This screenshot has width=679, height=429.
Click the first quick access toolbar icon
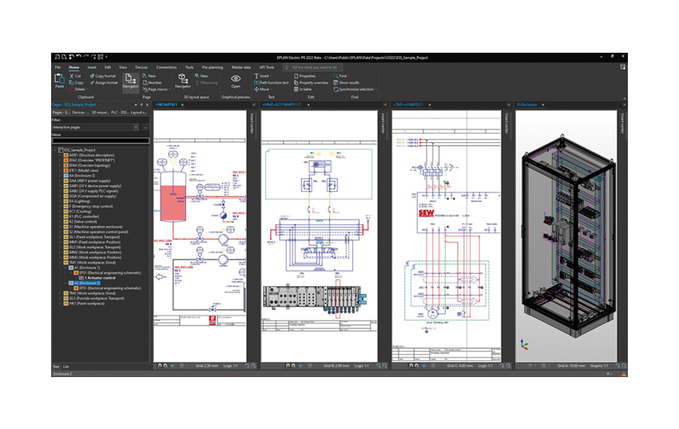pos(57,57)
